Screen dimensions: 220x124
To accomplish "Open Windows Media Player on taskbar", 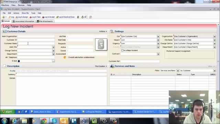I will click(x=34, y=121).
